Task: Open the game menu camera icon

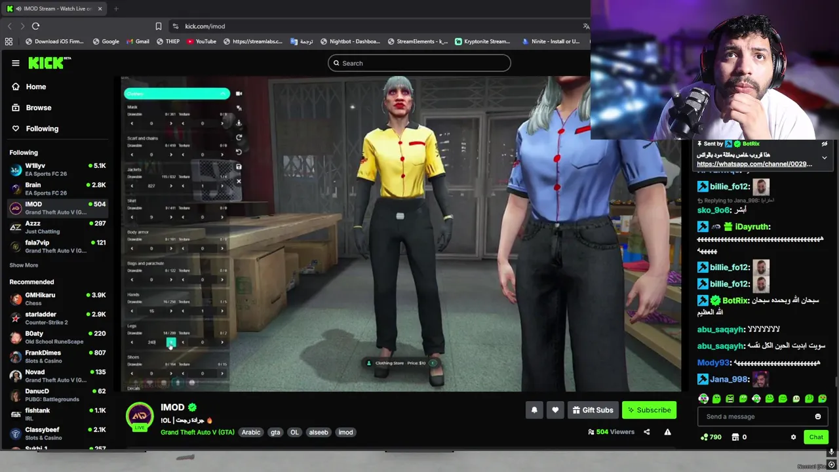Action: coord(239,94)
